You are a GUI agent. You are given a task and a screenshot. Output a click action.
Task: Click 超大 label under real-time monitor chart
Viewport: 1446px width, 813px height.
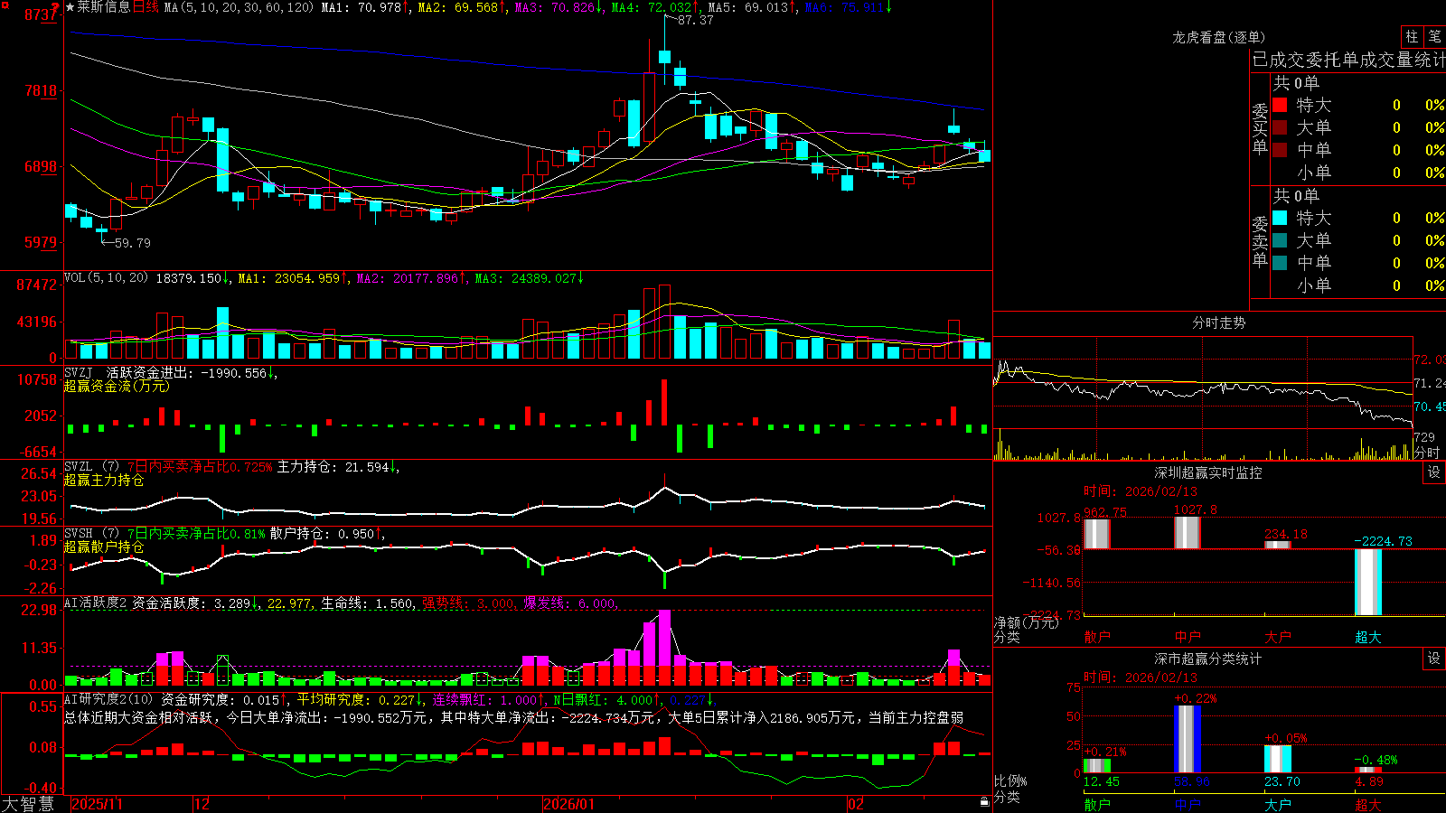(1368, 637)
